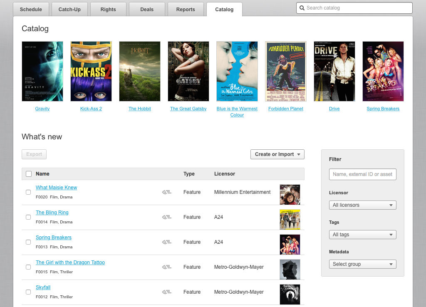Check the Spring Breakers row checkbox
This screenshot has width=426, height=307.
pos(28,242)
